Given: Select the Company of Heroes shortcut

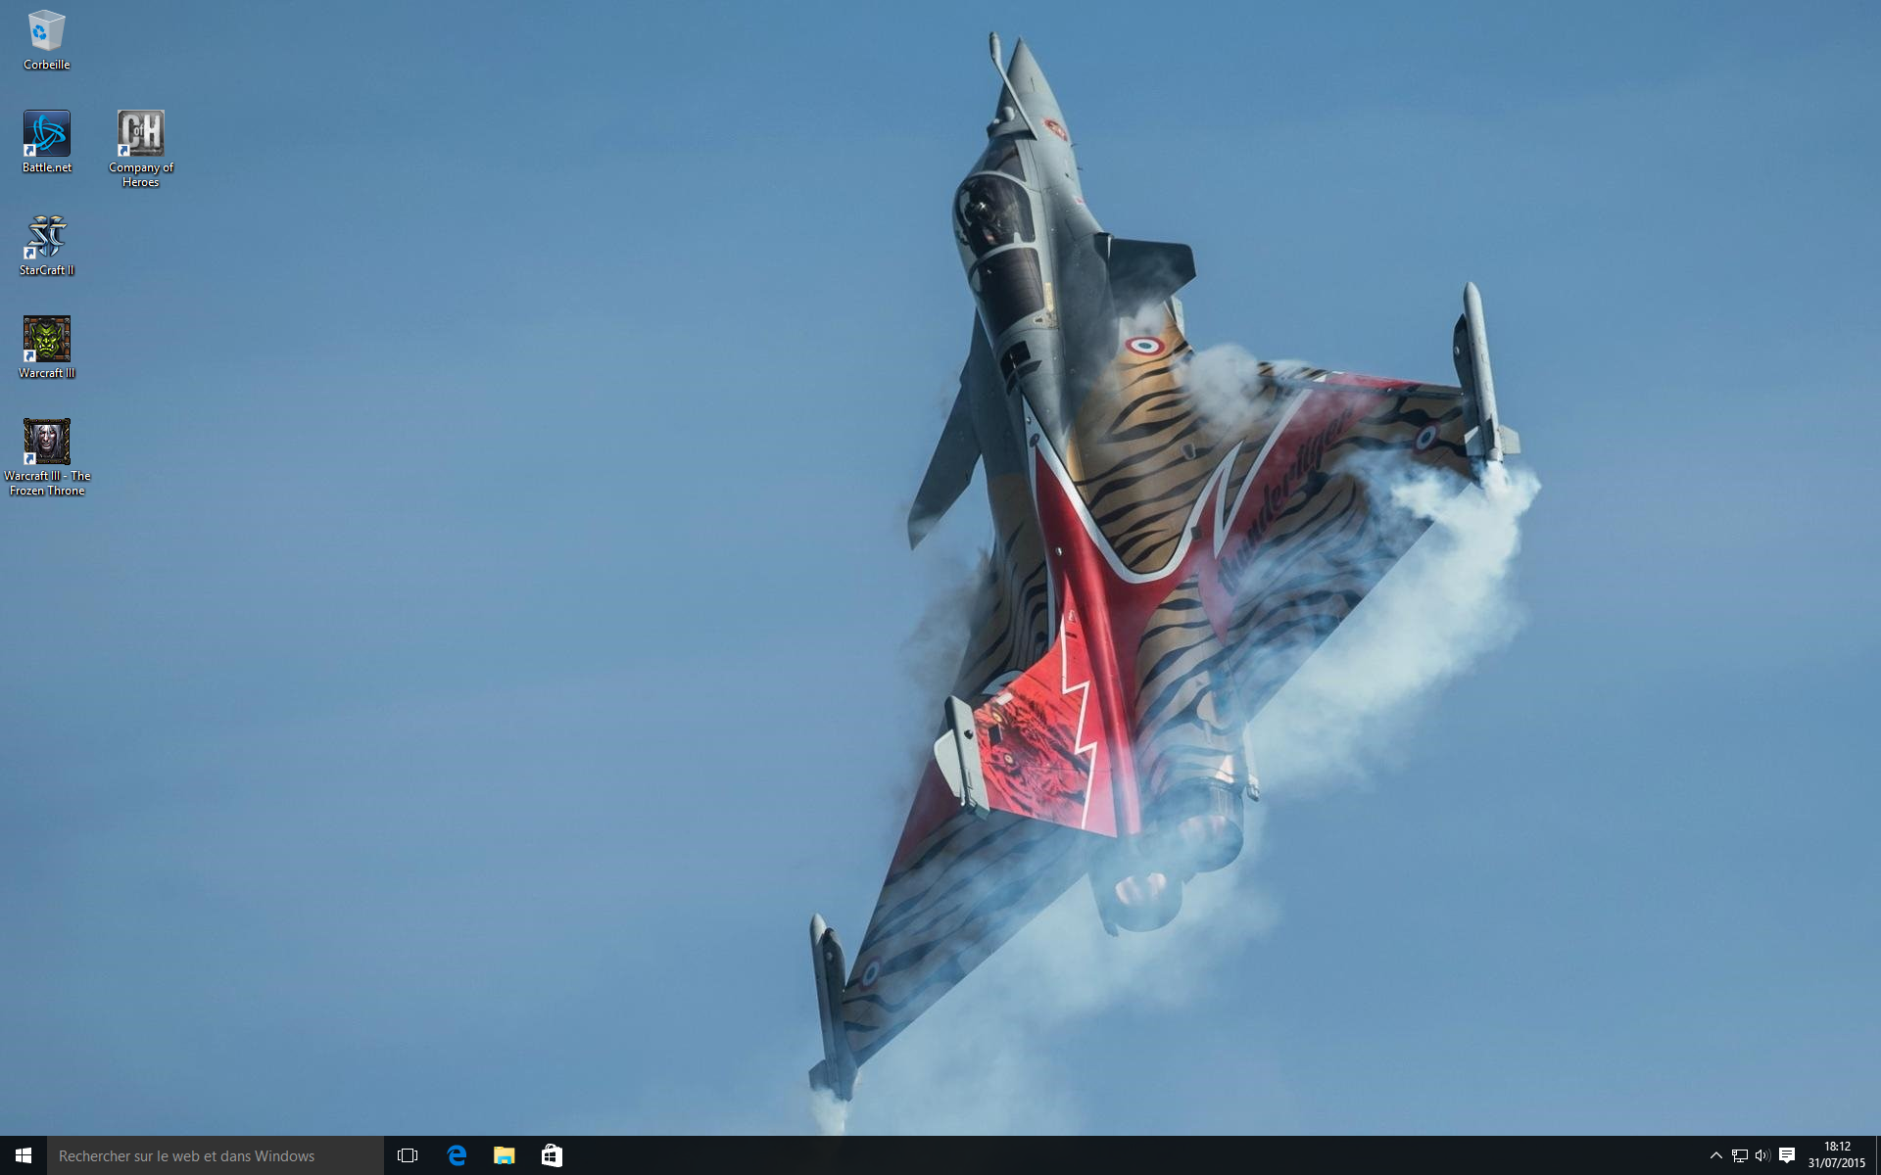Looking at the screenshot, I should click(x=140, y=134).
